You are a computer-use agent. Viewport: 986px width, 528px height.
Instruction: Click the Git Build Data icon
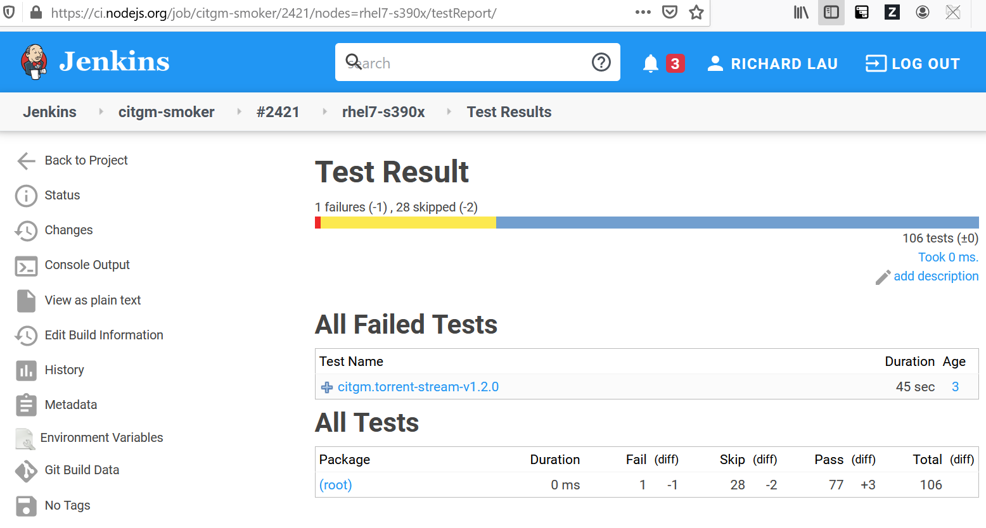[x=26, y=470]
